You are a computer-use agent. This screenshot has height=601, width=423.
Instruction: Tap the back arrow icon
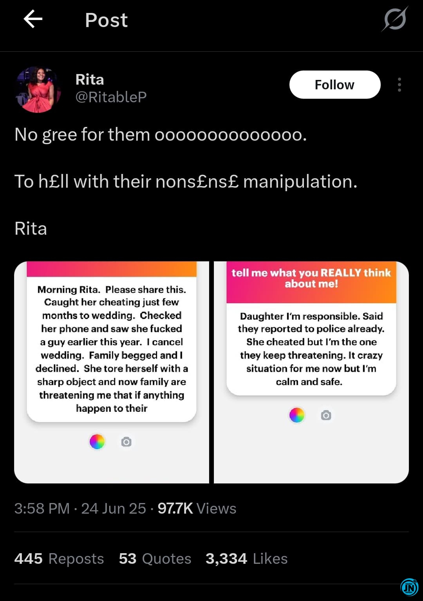pyautogui.click(x=33, y=19)
